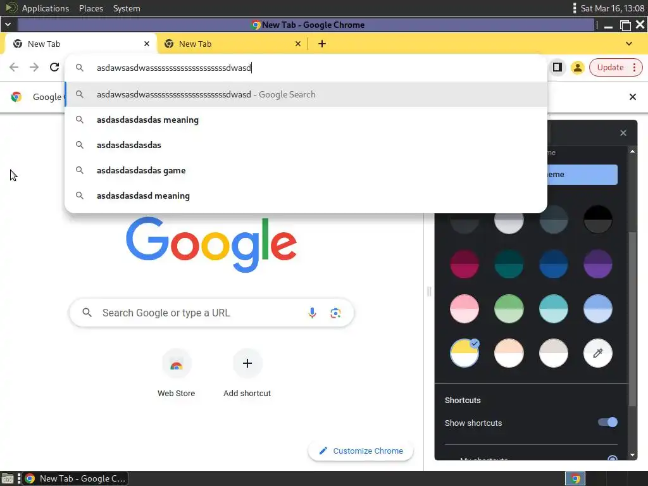The height and width of the screenshot is (486, 648).
Task: Open the Chrome profile avatar
Action: tap(577, 68)
